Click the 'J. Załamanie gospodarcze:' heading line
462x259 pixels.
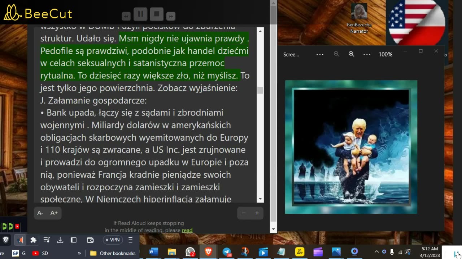tap(93, 100)
